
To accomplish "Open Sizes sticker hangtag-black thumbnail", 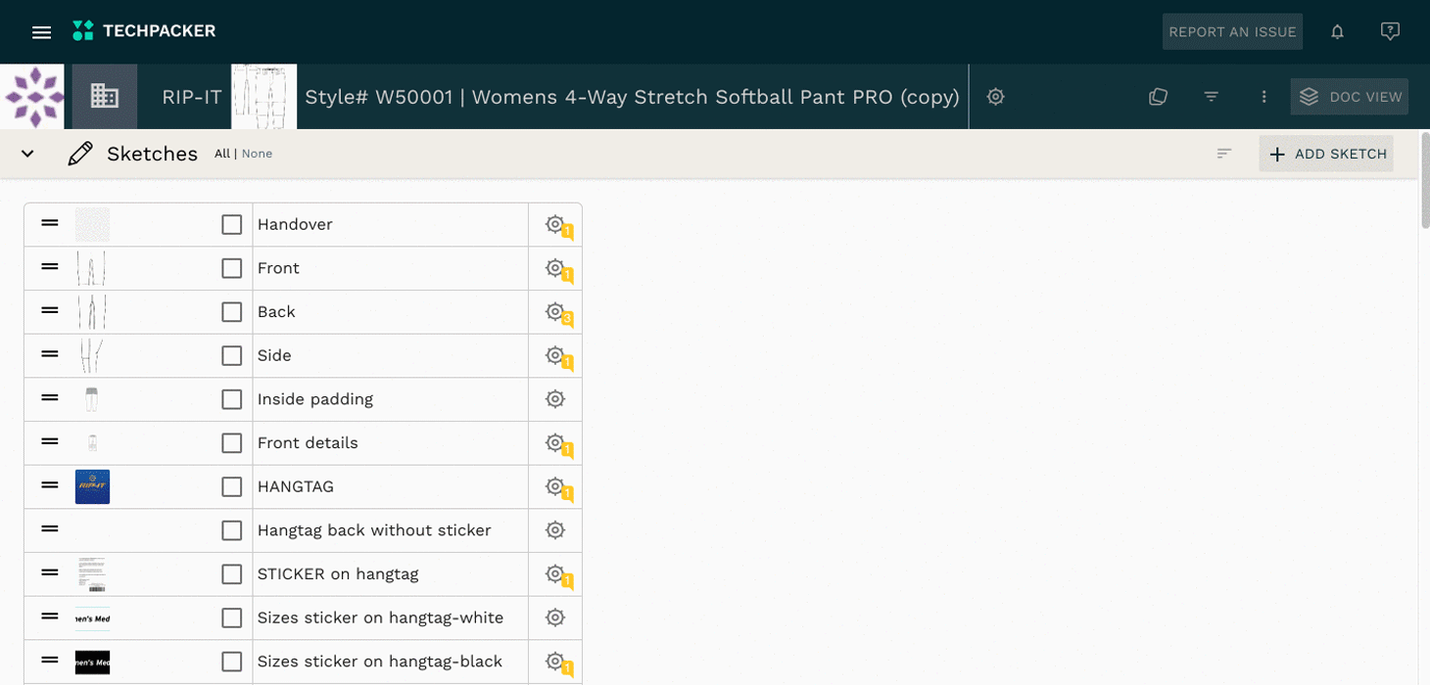I will coord(92,662).
